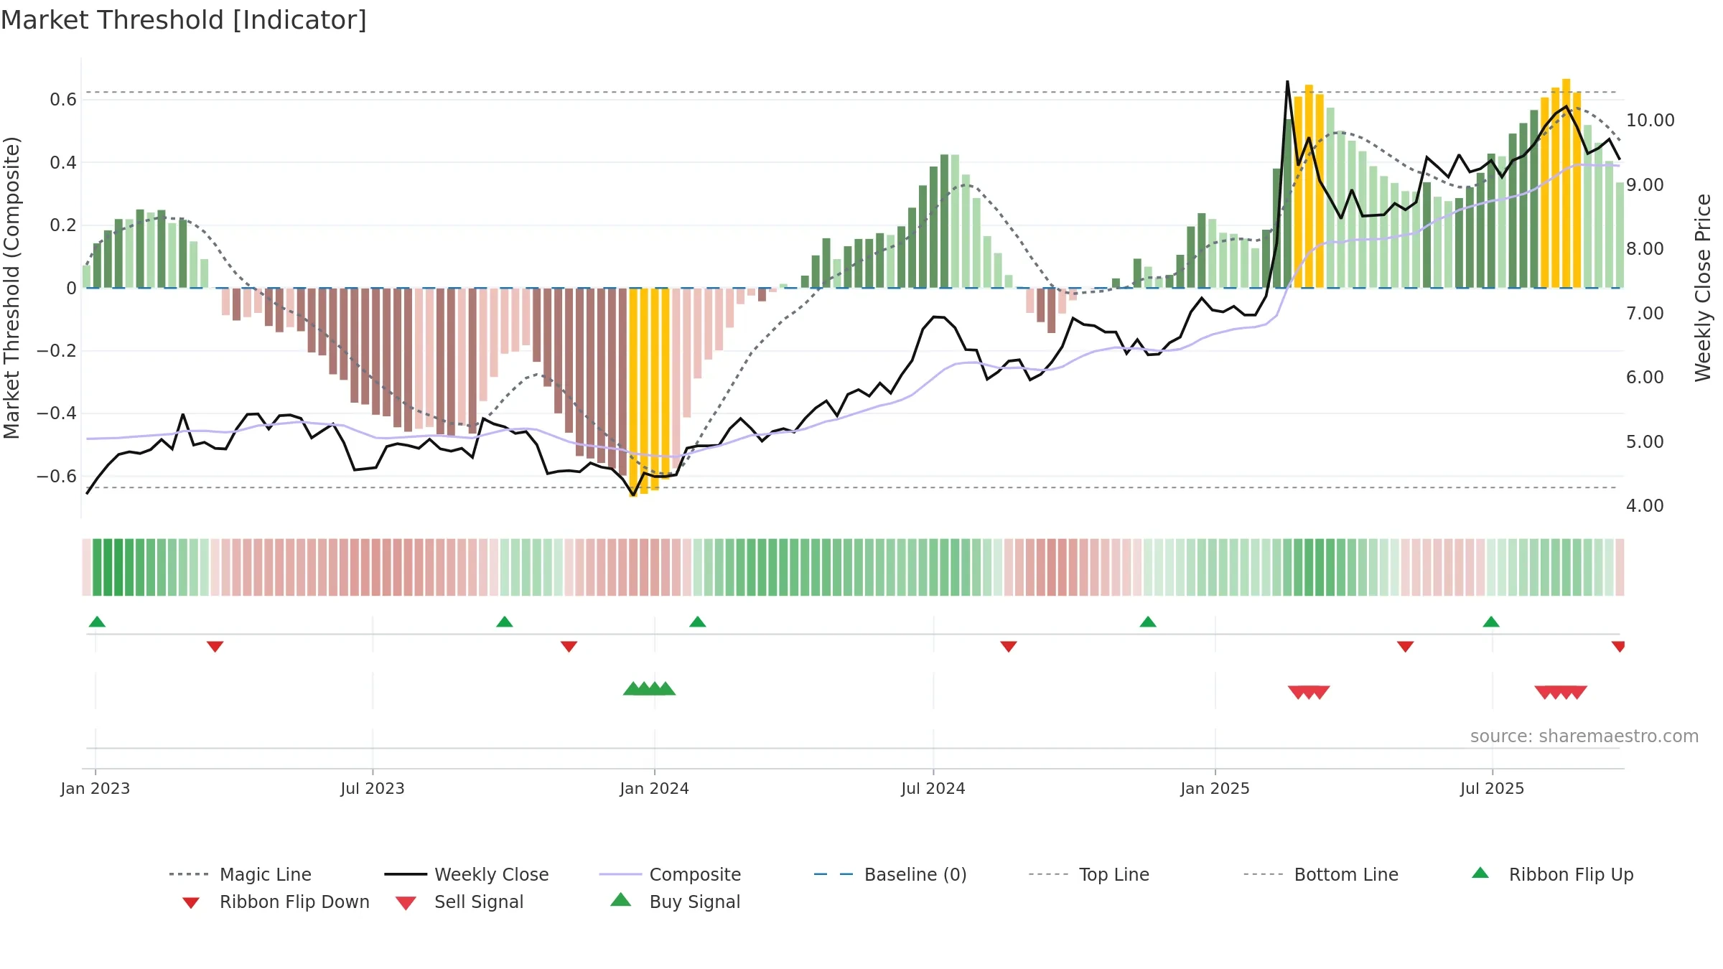Click the chart title Market Threshold [Indicator]
1723x969 pixels.
pyautogui.click(x=184, y=20)
